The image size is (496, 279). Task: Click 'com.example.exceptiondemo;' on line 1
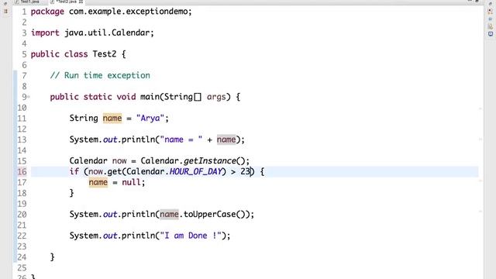pos(130,12)
